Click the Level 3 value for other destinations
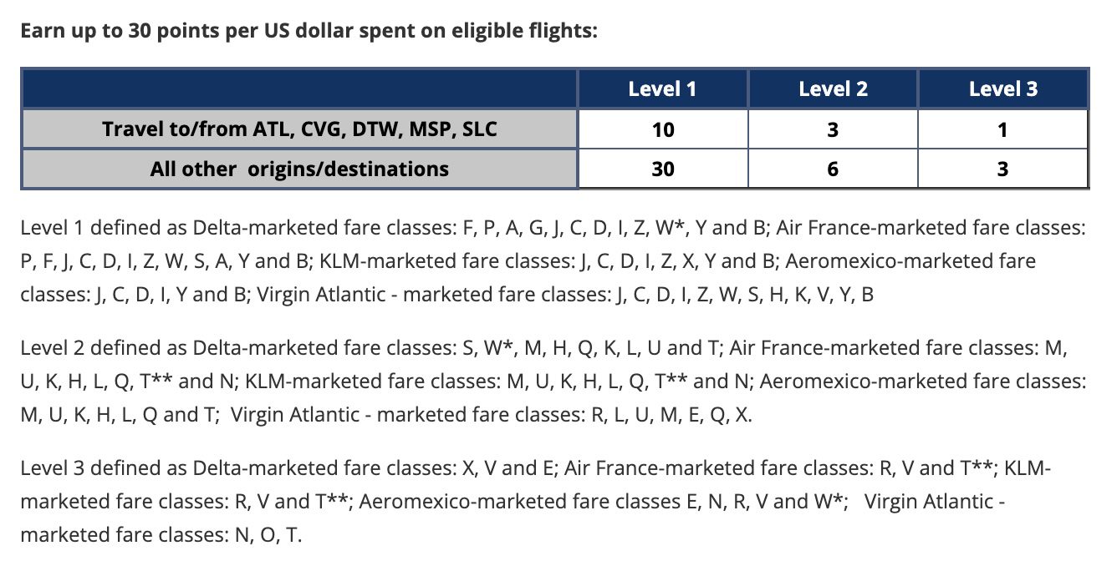1117x561 pixels. pos(1003,169)
